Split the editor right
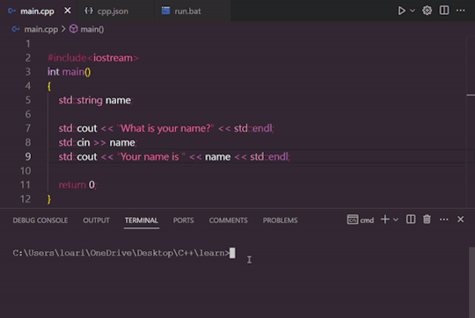 (x=444, y=11)
